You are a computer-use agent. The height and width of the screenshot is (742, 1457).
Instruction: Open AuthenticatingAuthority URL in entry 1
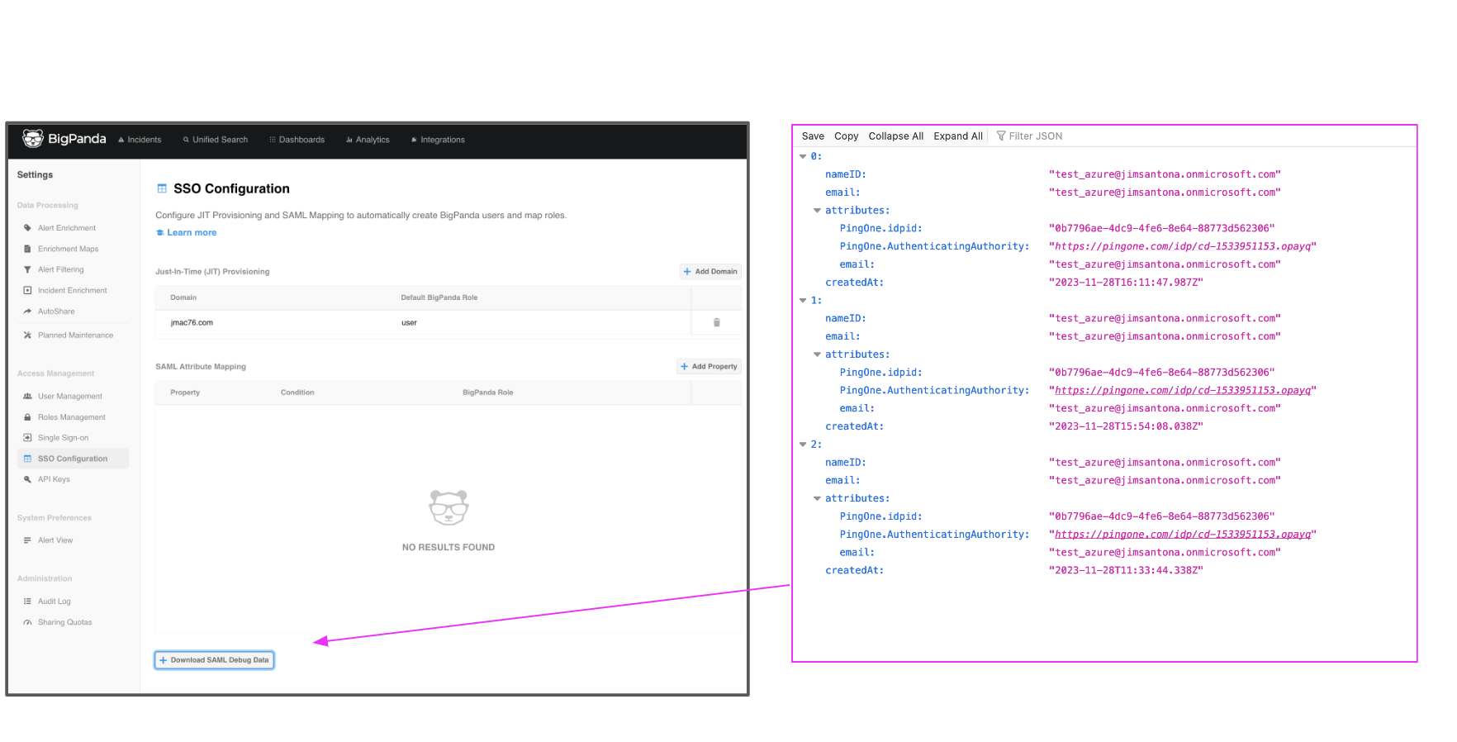1182,391
